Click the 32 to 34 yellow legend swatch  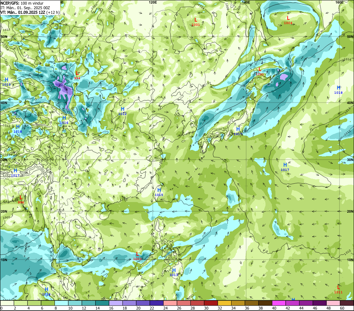(224, 303)
